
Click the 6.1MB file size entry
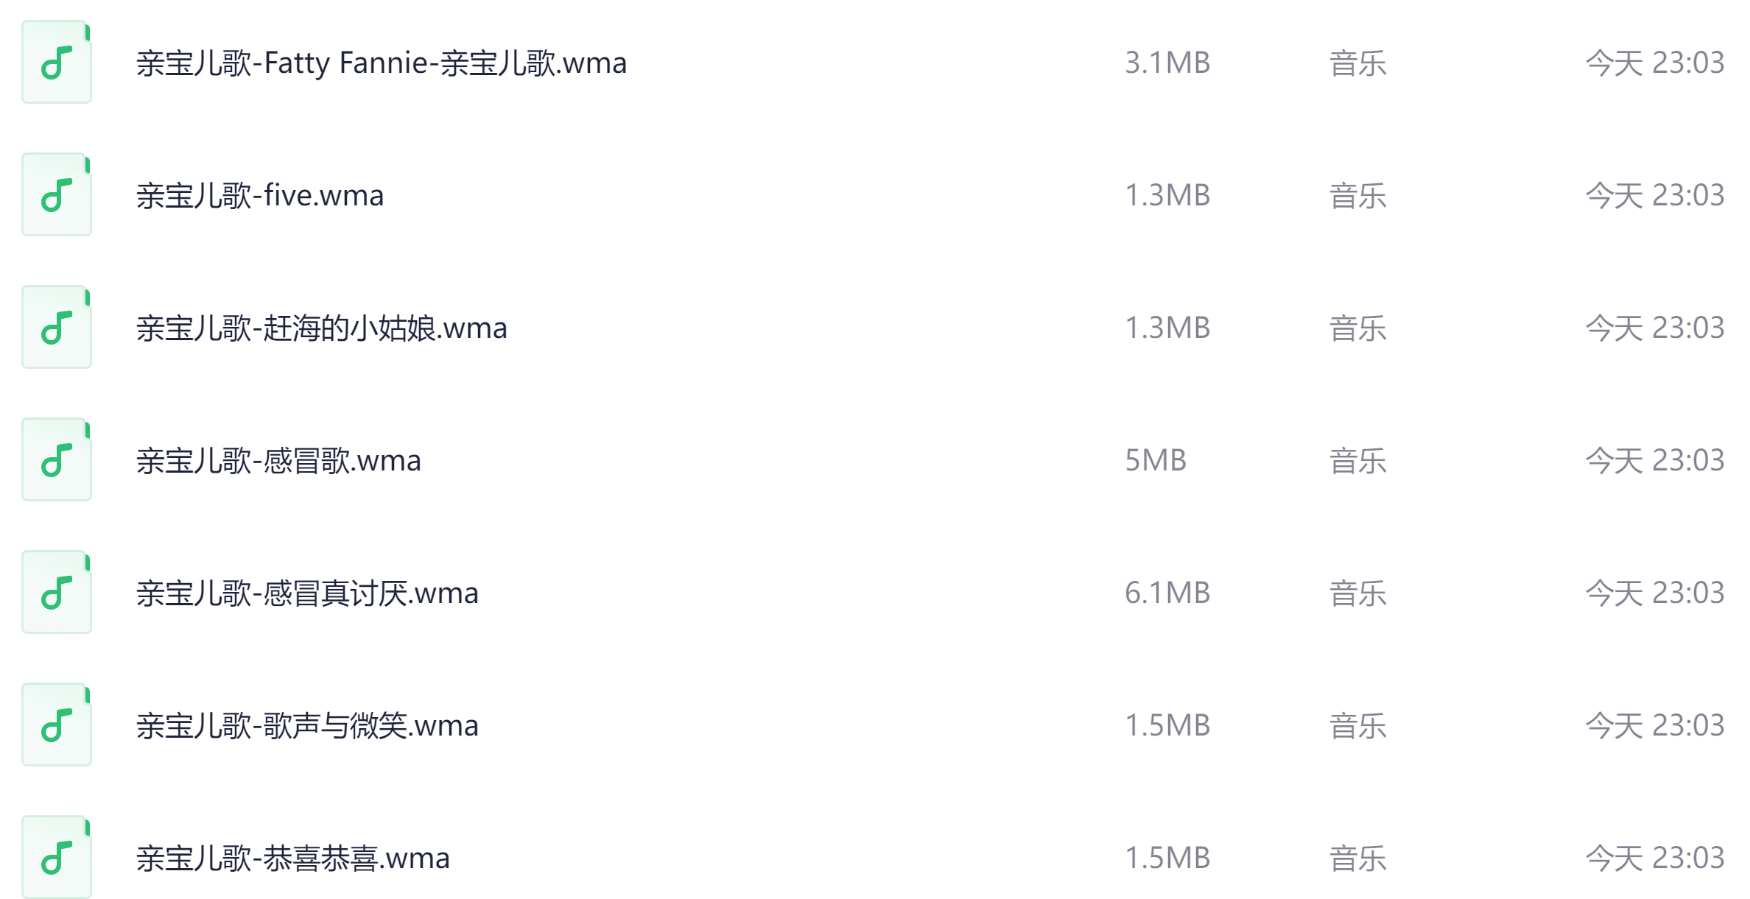(x=1167, y=593)
